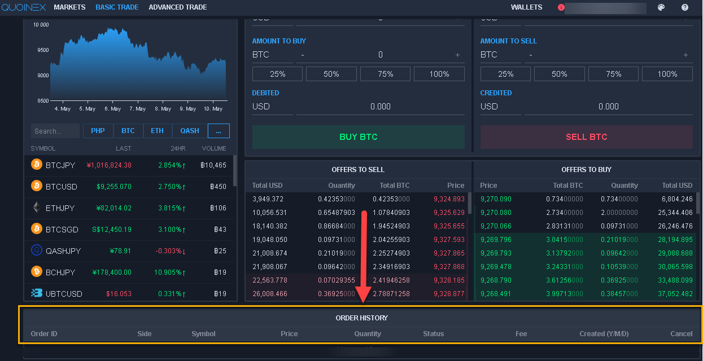The height and width of the screenshot is (361, 703).
Task: Click sell offer price 9,325.629
Action: 449,213
